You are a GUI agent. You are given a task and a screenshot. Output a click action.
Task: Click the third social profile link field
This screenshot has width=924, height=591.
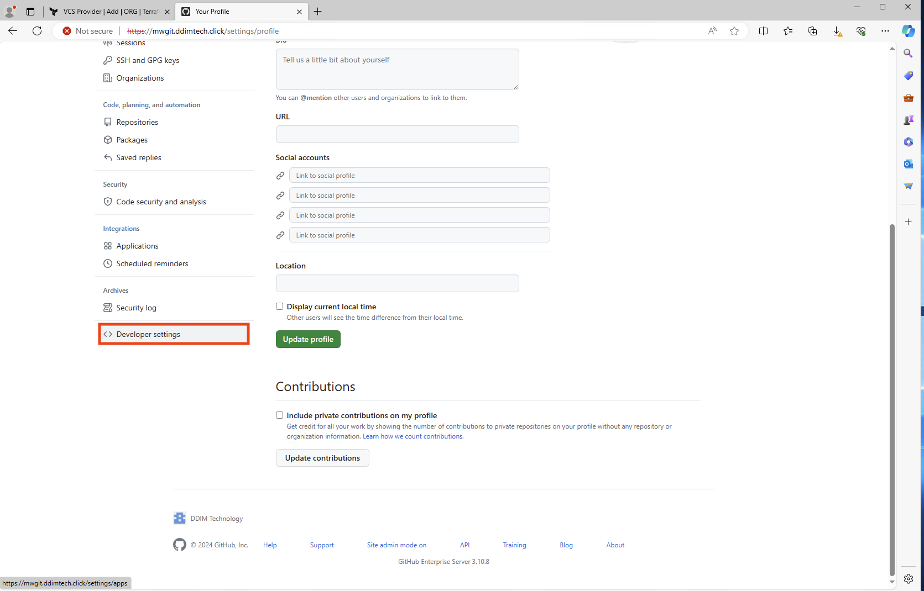click(x=419, y=215)
